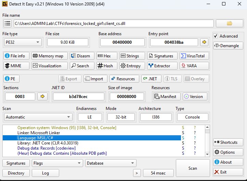Open PE Resources viewer
247x181 pixels.
pos(124,79)
